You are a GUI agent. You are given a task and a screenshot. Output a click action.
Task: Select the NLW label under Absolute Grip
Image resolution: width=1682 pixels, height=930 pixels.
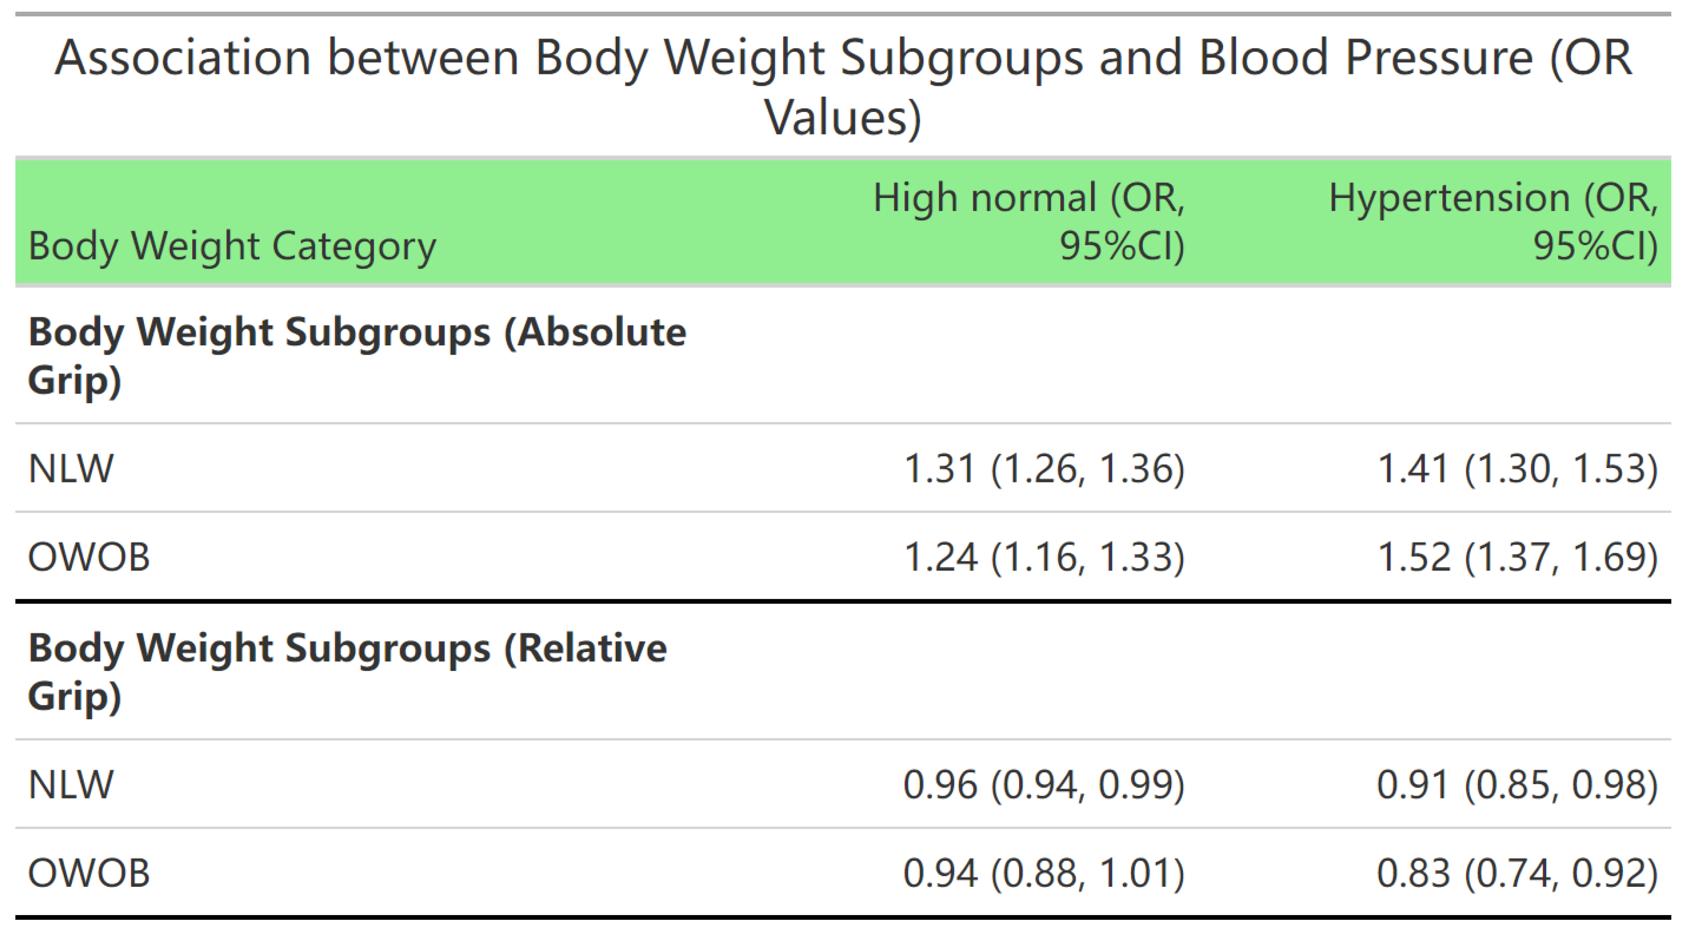[x=70, y=469]
